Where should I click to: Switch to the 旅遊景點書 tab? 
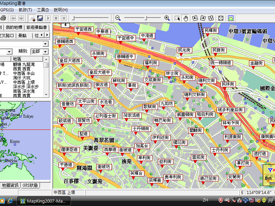(37, 27)
